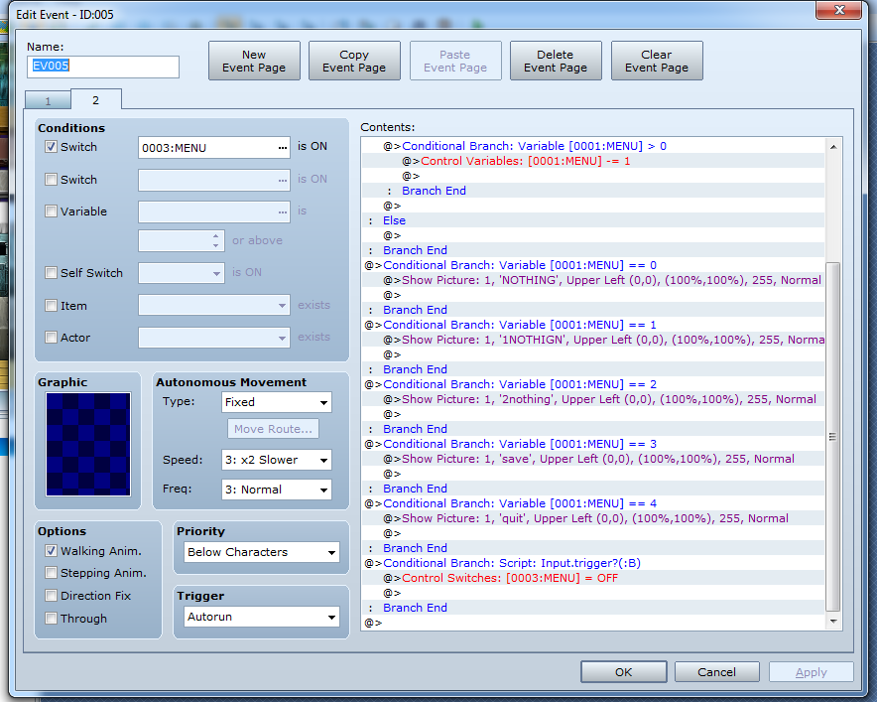Click Copy Event Page button
The width and height of the screenshot is (877, 702).
354,61
